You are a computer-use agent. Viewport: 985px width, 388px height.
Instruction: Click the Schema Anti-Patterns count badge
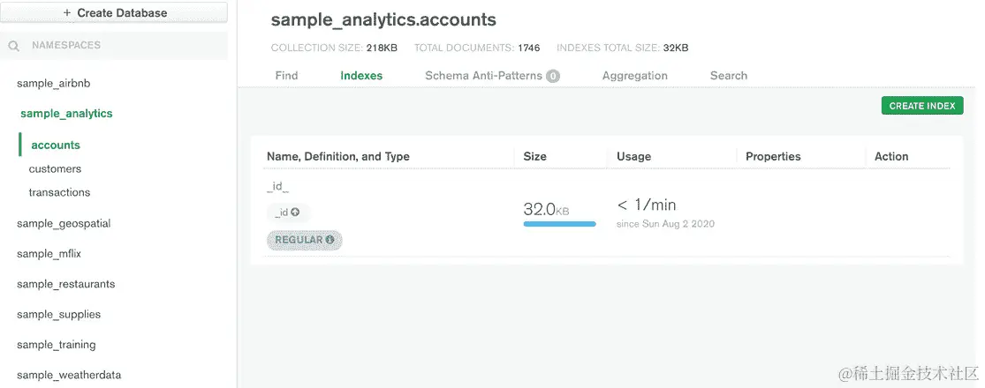point(553,77)
